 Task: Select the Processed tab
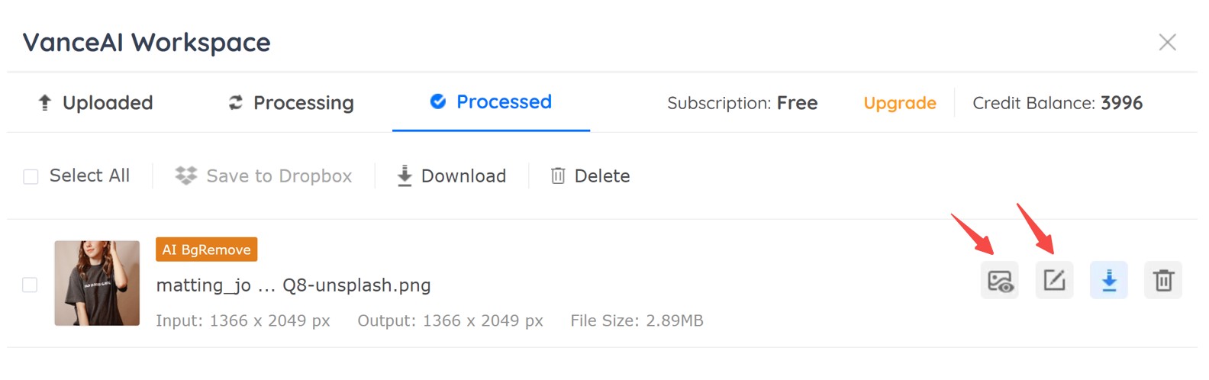click(x=491, y=102)
